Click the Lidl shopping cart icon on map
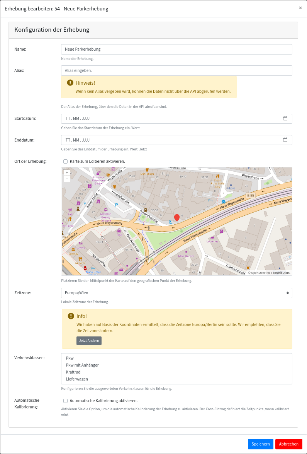Screen dimensions: 307x454 point(70,210)
